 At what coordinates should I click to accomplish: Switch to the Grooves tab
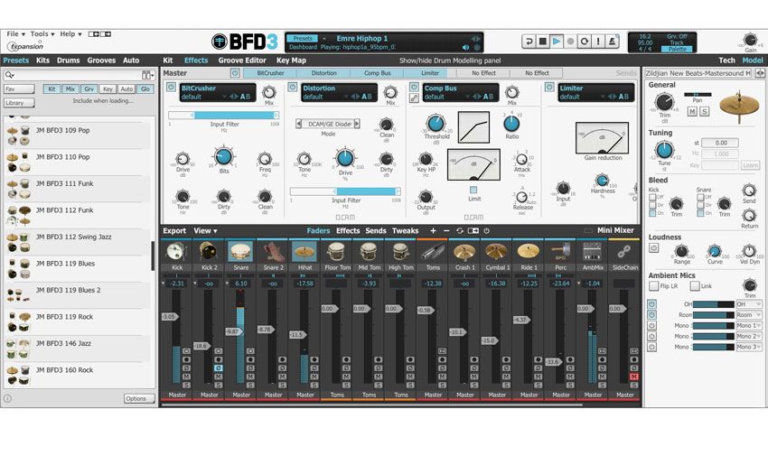[101, 60]
